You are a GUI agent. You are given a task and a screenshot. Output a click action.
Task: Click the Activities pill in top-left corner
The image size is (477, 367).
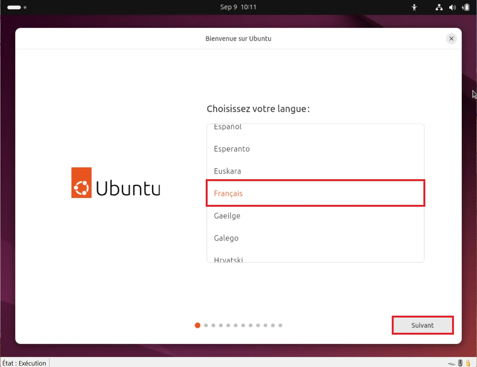17,7
